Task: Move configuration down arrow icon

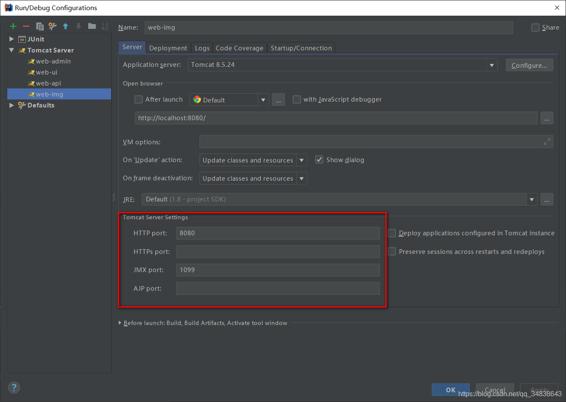Action: point(79,26)
